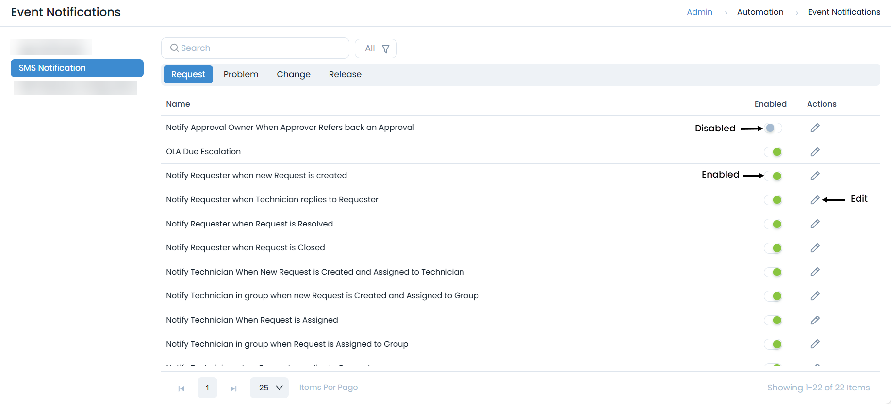Edit 'Notify Requester when new Request is created'
The height and width of the screenshot is (404, 891).
click(815, 176)
